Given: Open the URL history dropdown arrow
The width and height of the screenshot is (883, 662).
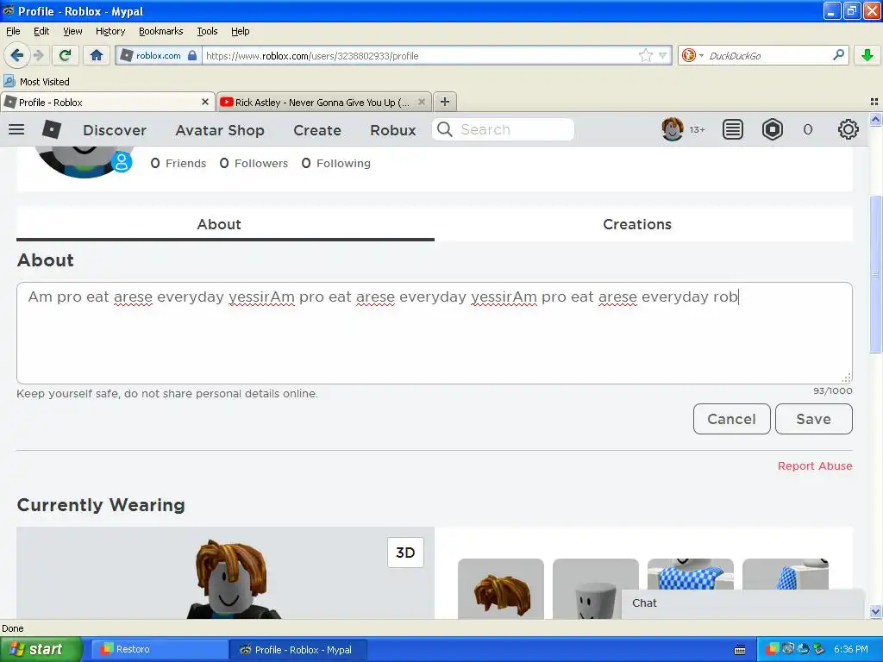Looking at the screenshot, I should [663, 56].
